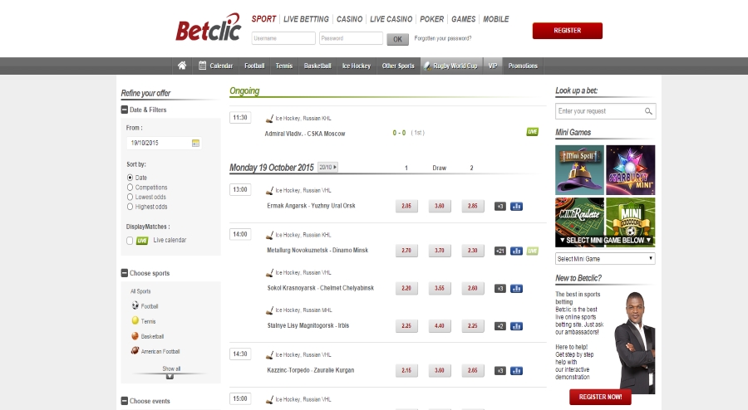This screenshot has height=410, width=748.
Task: Show +3 more bets for Ermak Angarsk
Action: pos(500,206)
